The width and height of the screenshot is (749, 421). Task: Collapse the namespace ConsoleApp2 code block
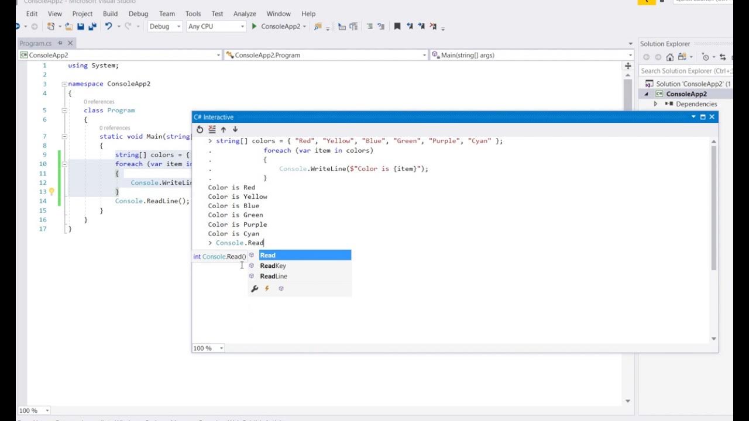coord(64,84)
